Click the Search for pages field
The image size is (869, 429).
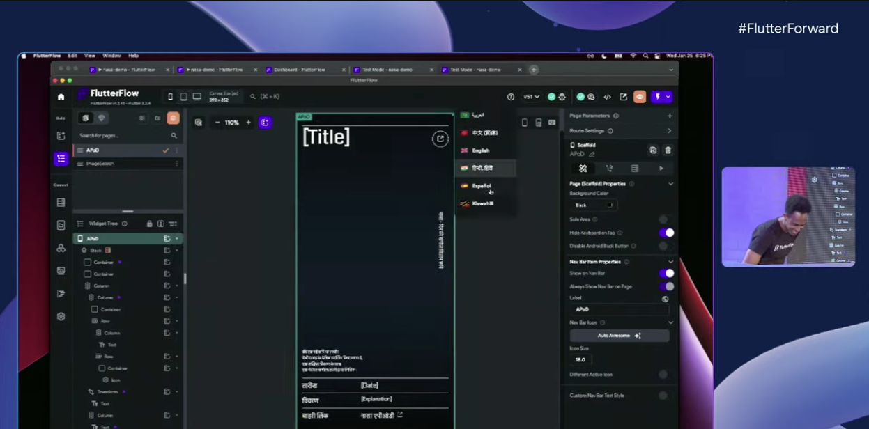tap(128, 135)
